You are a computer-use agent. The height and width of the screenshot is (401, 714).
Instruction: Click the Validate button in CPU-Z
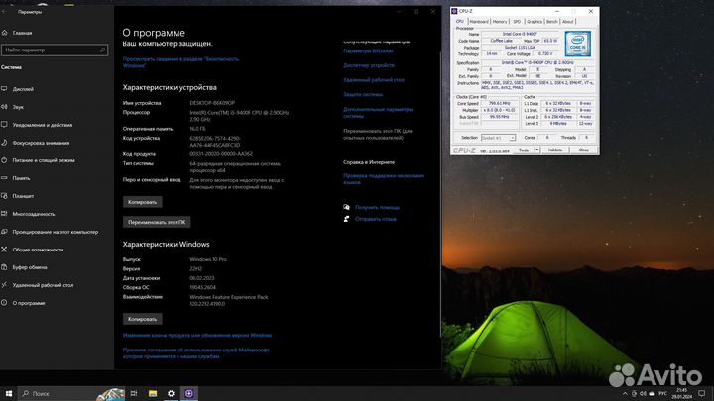pos(555,150)
